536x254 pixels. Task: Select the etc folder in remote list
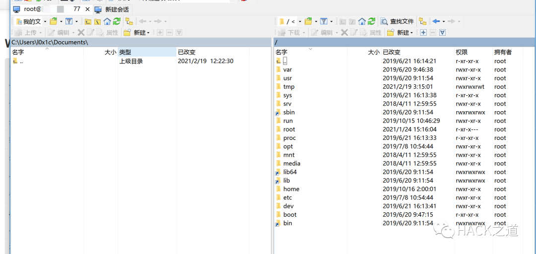(x=288, y=197)
